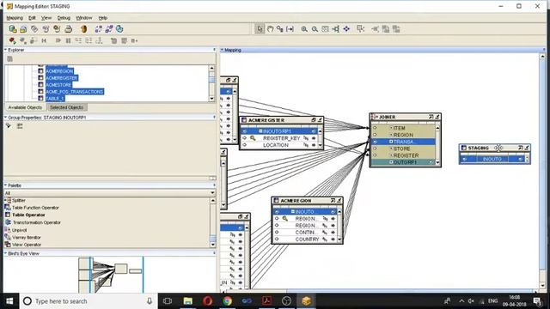Collapse the INOUTG group in ACMEREGION
The image size is (550, 309).
[x=293, y=212]
